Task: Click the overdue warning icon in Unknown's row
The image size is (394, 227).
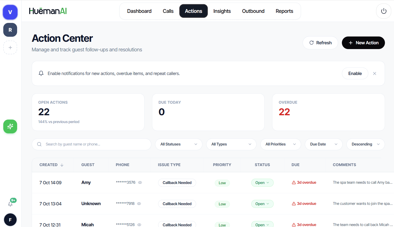Action: pos(294,204)
